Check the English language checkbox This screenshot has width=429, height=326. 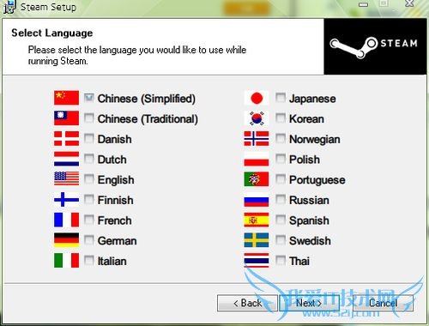(x=89, y=179)
